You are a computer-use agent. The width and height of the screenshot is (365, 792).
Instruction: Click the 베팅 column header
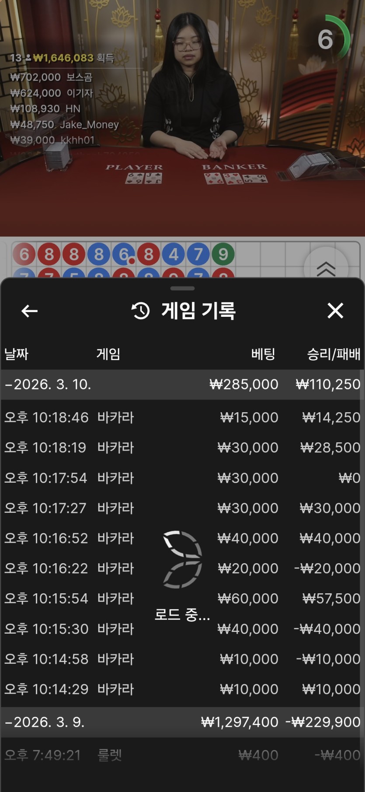[263, 354]
